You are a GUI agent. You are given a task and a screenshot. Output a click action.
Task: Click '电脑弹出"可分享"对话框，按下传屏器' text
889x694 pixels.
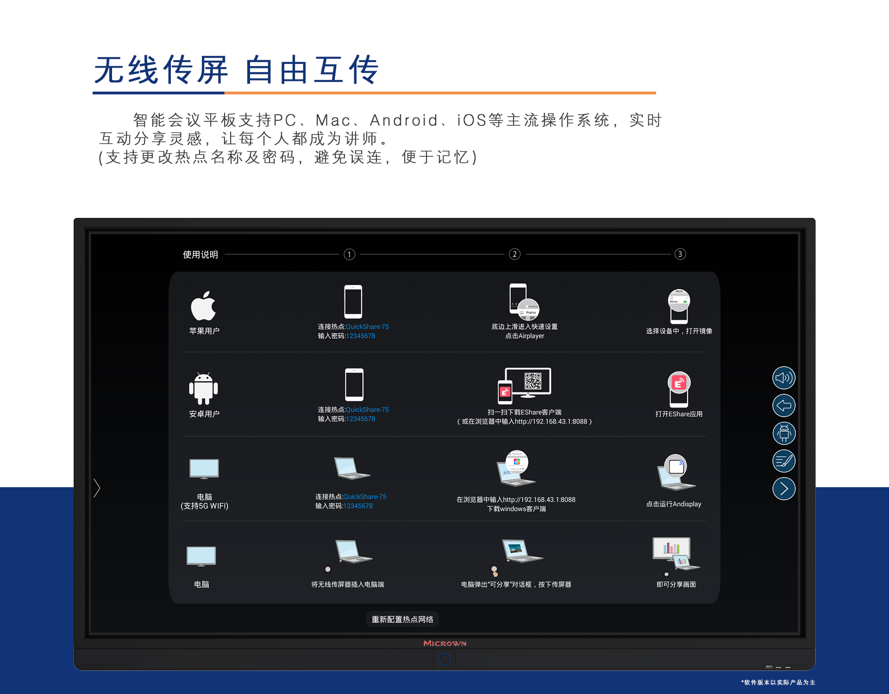[x=516, y=584]
